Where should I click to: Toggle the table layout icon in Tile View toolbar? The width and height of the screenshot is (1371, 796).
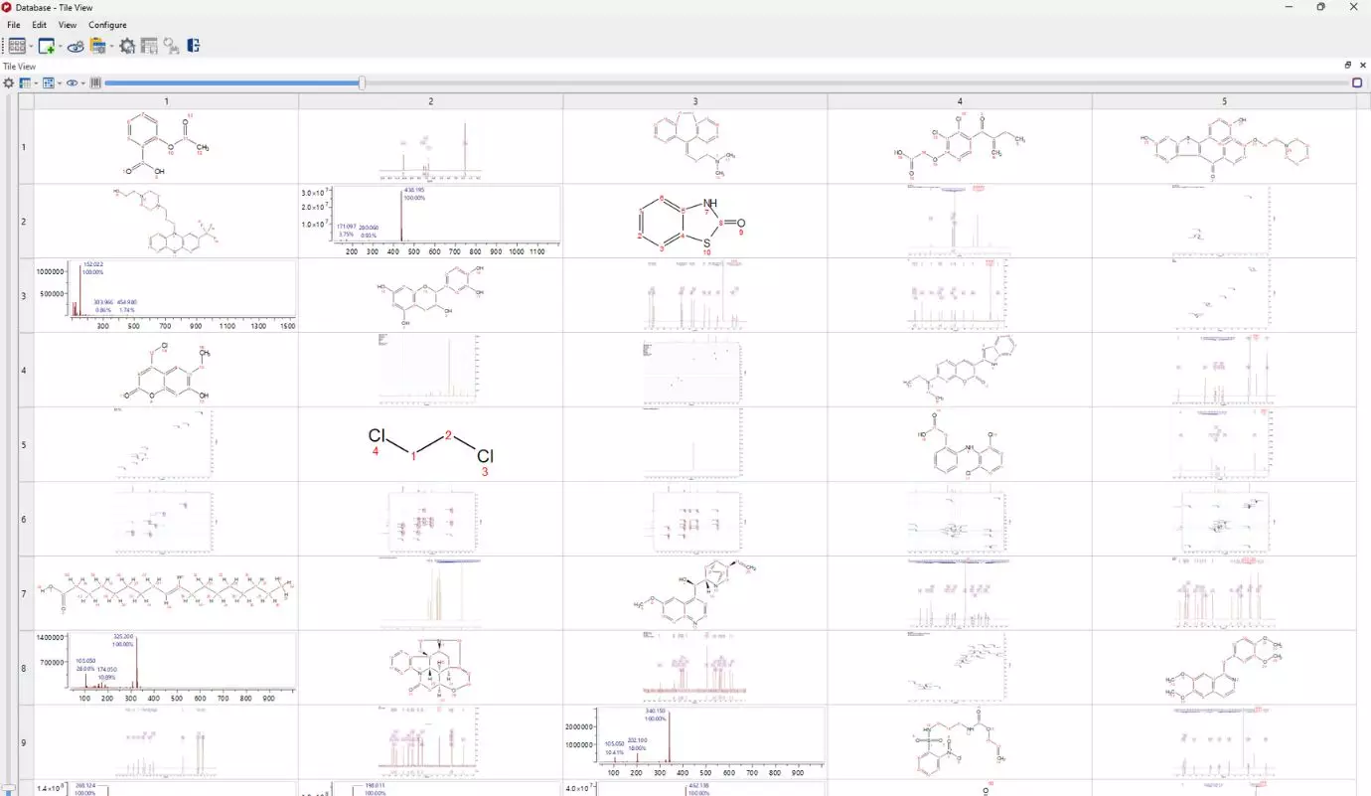(x=25, y=83)
